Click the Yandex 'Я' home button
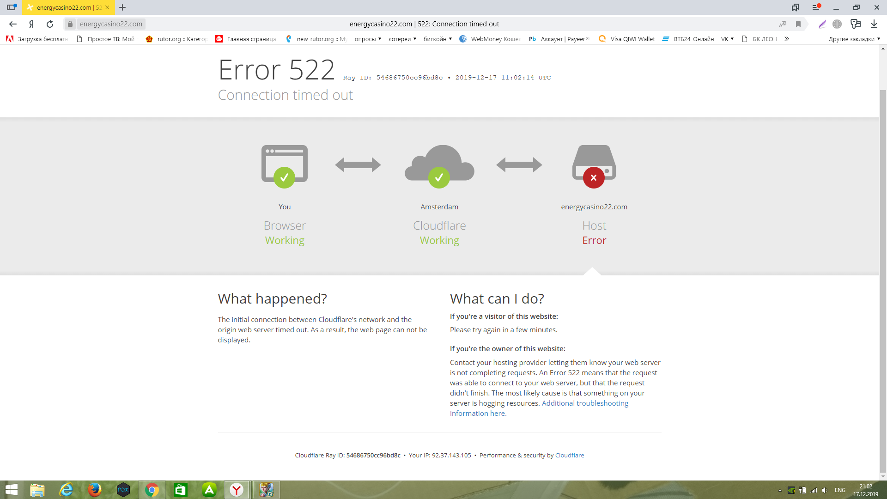Screen dimensions: 887x499 coord(31,24)
